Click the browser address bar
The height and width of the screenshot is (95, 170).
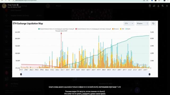76,1
